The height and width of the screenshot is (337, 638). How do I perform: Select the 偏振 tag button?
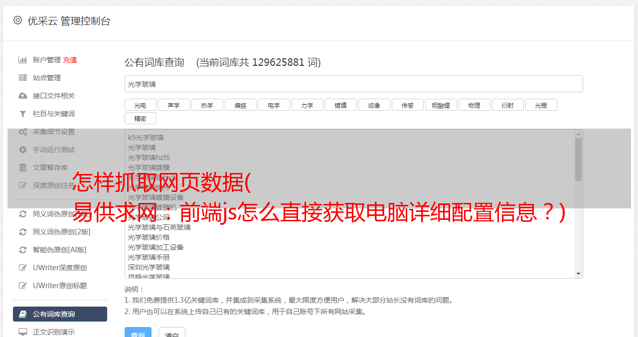(x=240, y=105)
